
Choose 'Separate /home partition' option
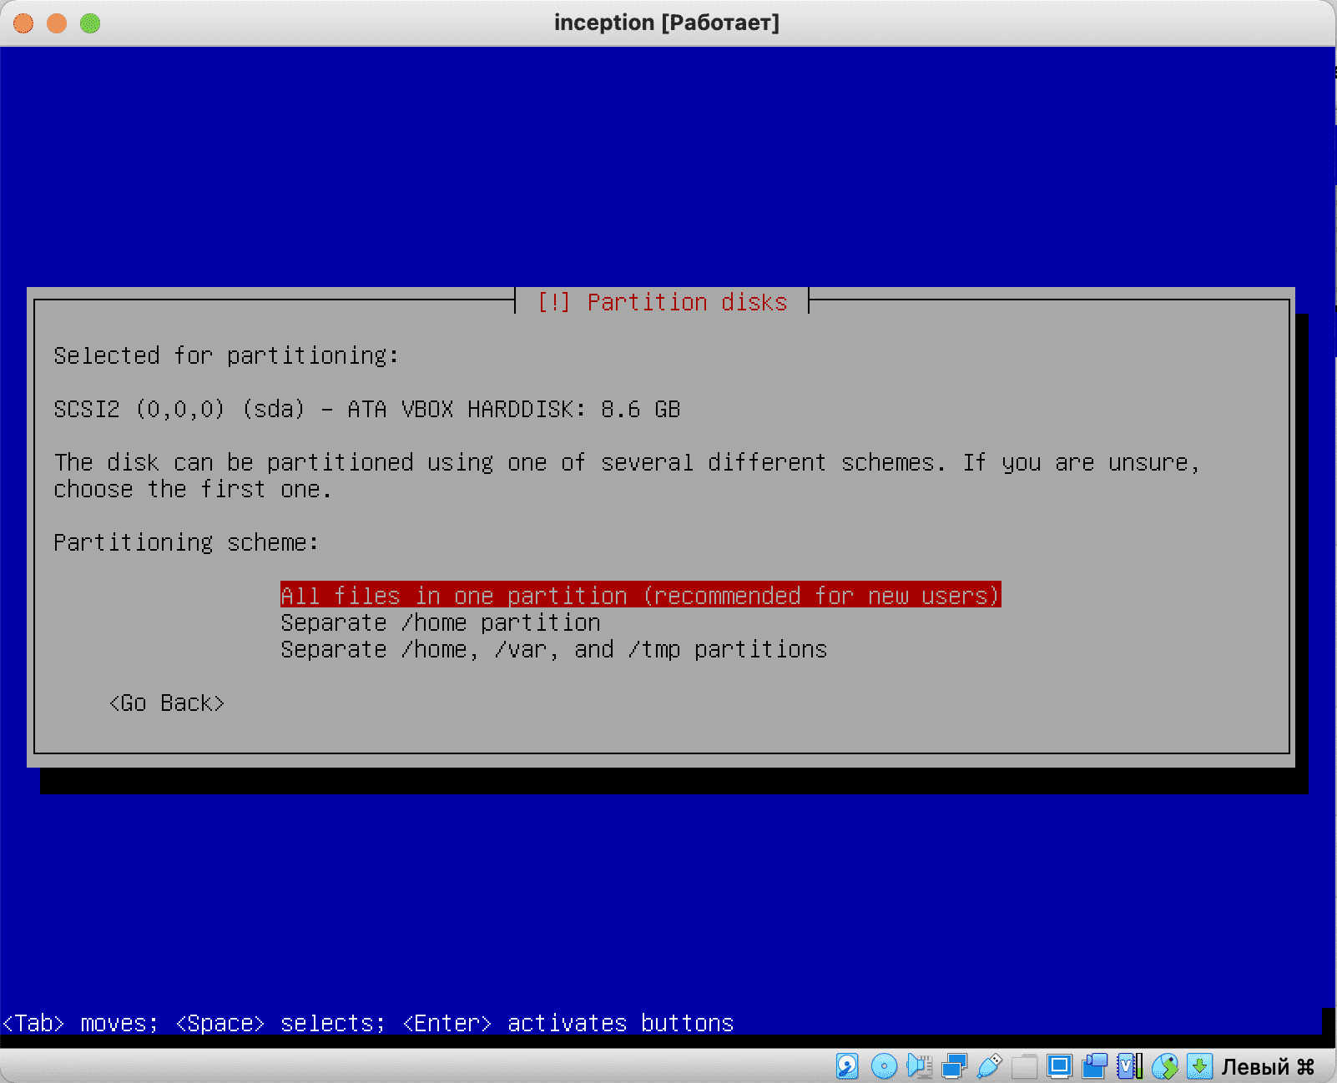440,622
